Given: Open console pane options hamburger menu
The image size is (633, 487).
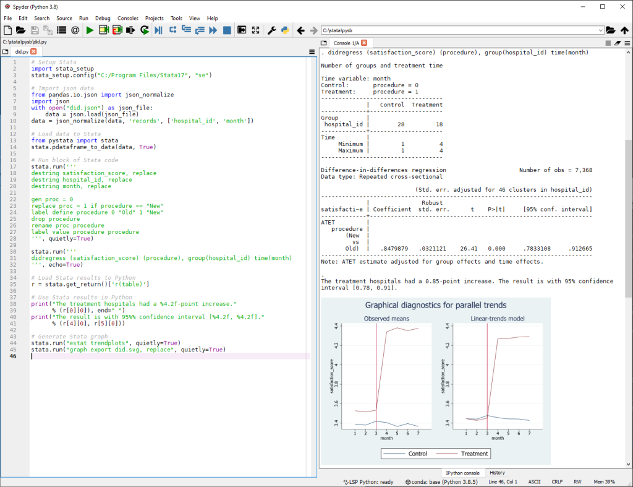Looking at the screenshot, I should tap(627, 43).
